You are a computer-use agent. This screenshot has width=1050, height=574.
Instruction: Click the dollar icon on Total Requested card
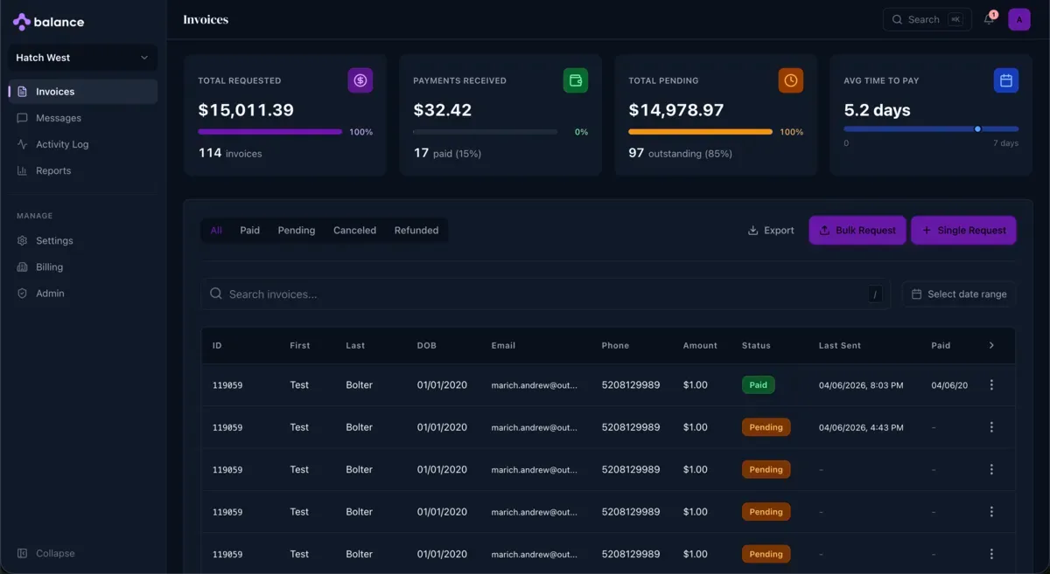coord(360,80)
